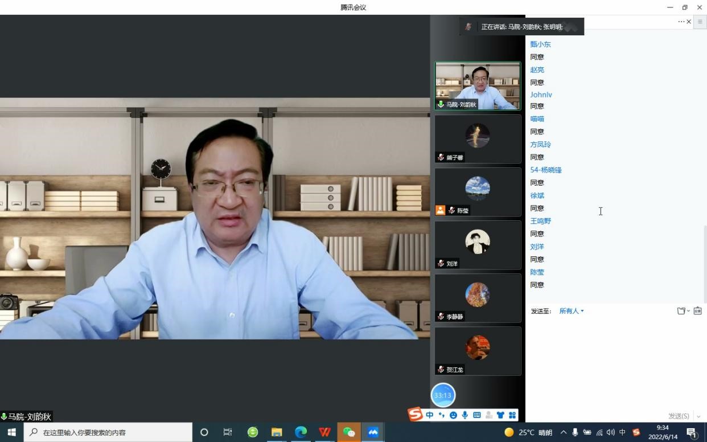This screenshot has height=442, width=707.
Task: Click the 33:13 meeting timer bubble
Action: tap(443, 395)
